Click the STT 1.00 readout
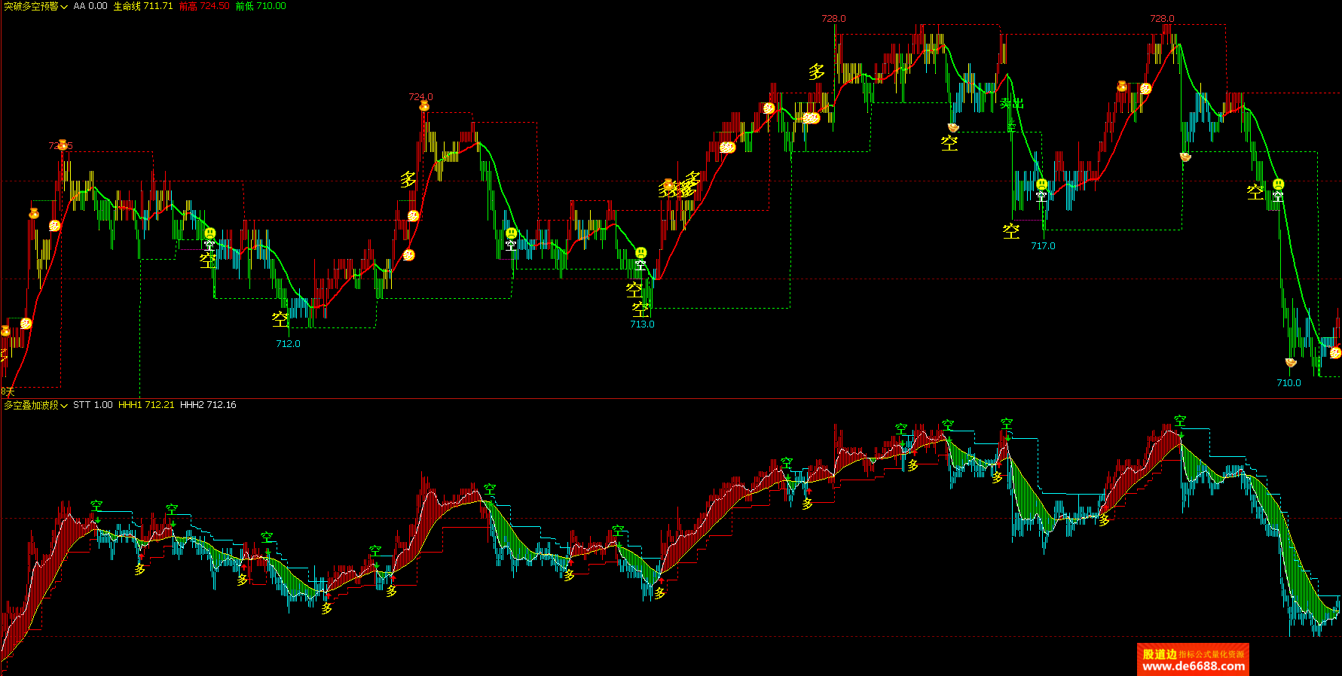The width and height of the screenshot is (1342, 676). (93, 405)
